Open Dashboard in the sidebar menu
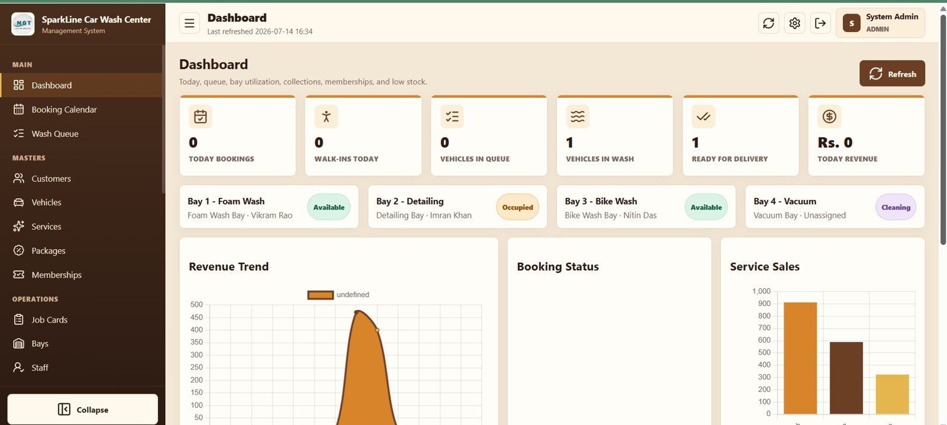Screen dimensions: 947x425 tap(81, 85)
